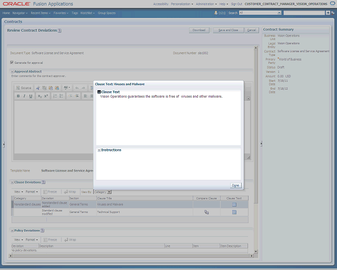Open Clause Text icon for Technical Support row
The image size is (337, 270).
234,213
